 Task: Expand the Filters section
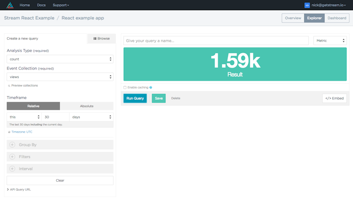pyautogui.click(x=60, y=157)
